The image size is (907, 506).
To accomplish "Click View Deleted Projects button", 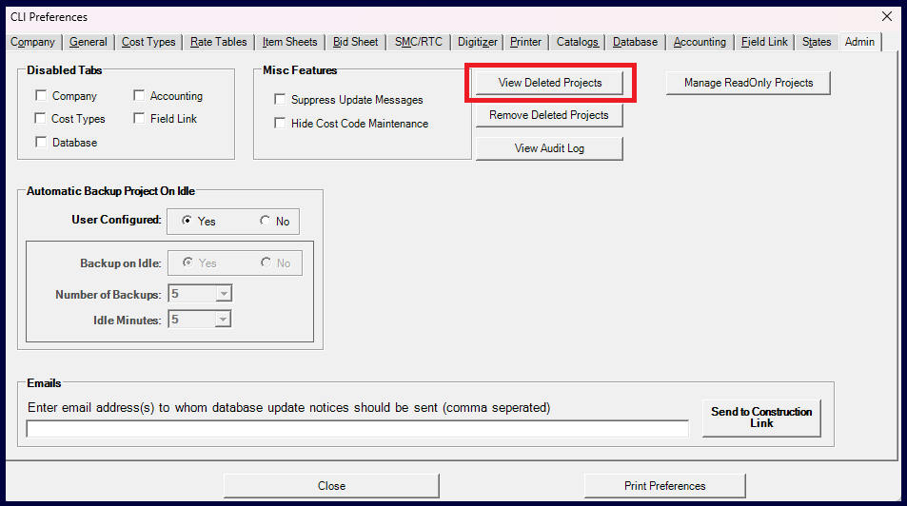I will (x=549, y=83).
